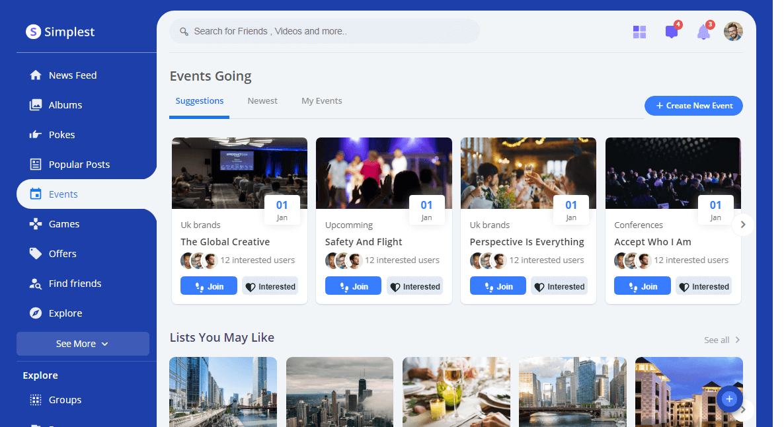Expand See all lists link
Screen dimensions: 784x427
tap(722, 340)
